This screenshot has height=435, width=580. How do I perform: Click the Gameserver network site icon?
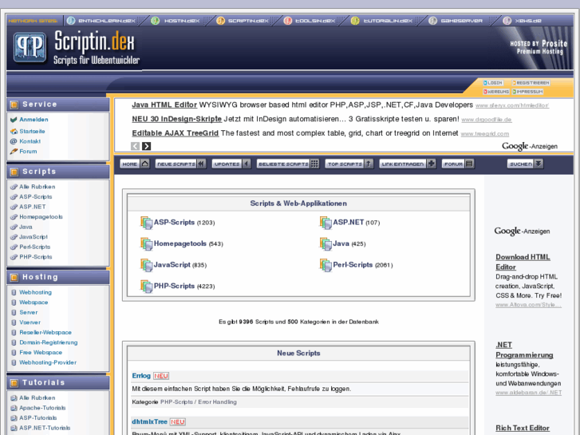point(432,21)
